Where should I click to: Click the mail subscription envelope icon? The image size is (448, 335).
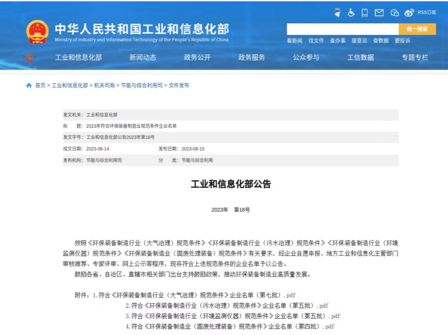coord(379,13)
